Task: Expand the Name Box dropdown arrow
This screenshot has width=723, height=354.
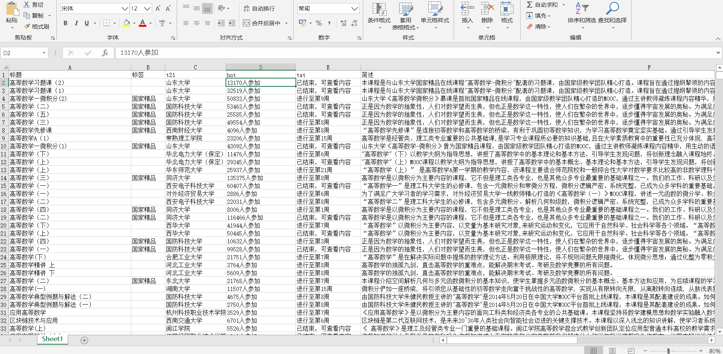Action: pyautogui.click(x=44, y=53)
